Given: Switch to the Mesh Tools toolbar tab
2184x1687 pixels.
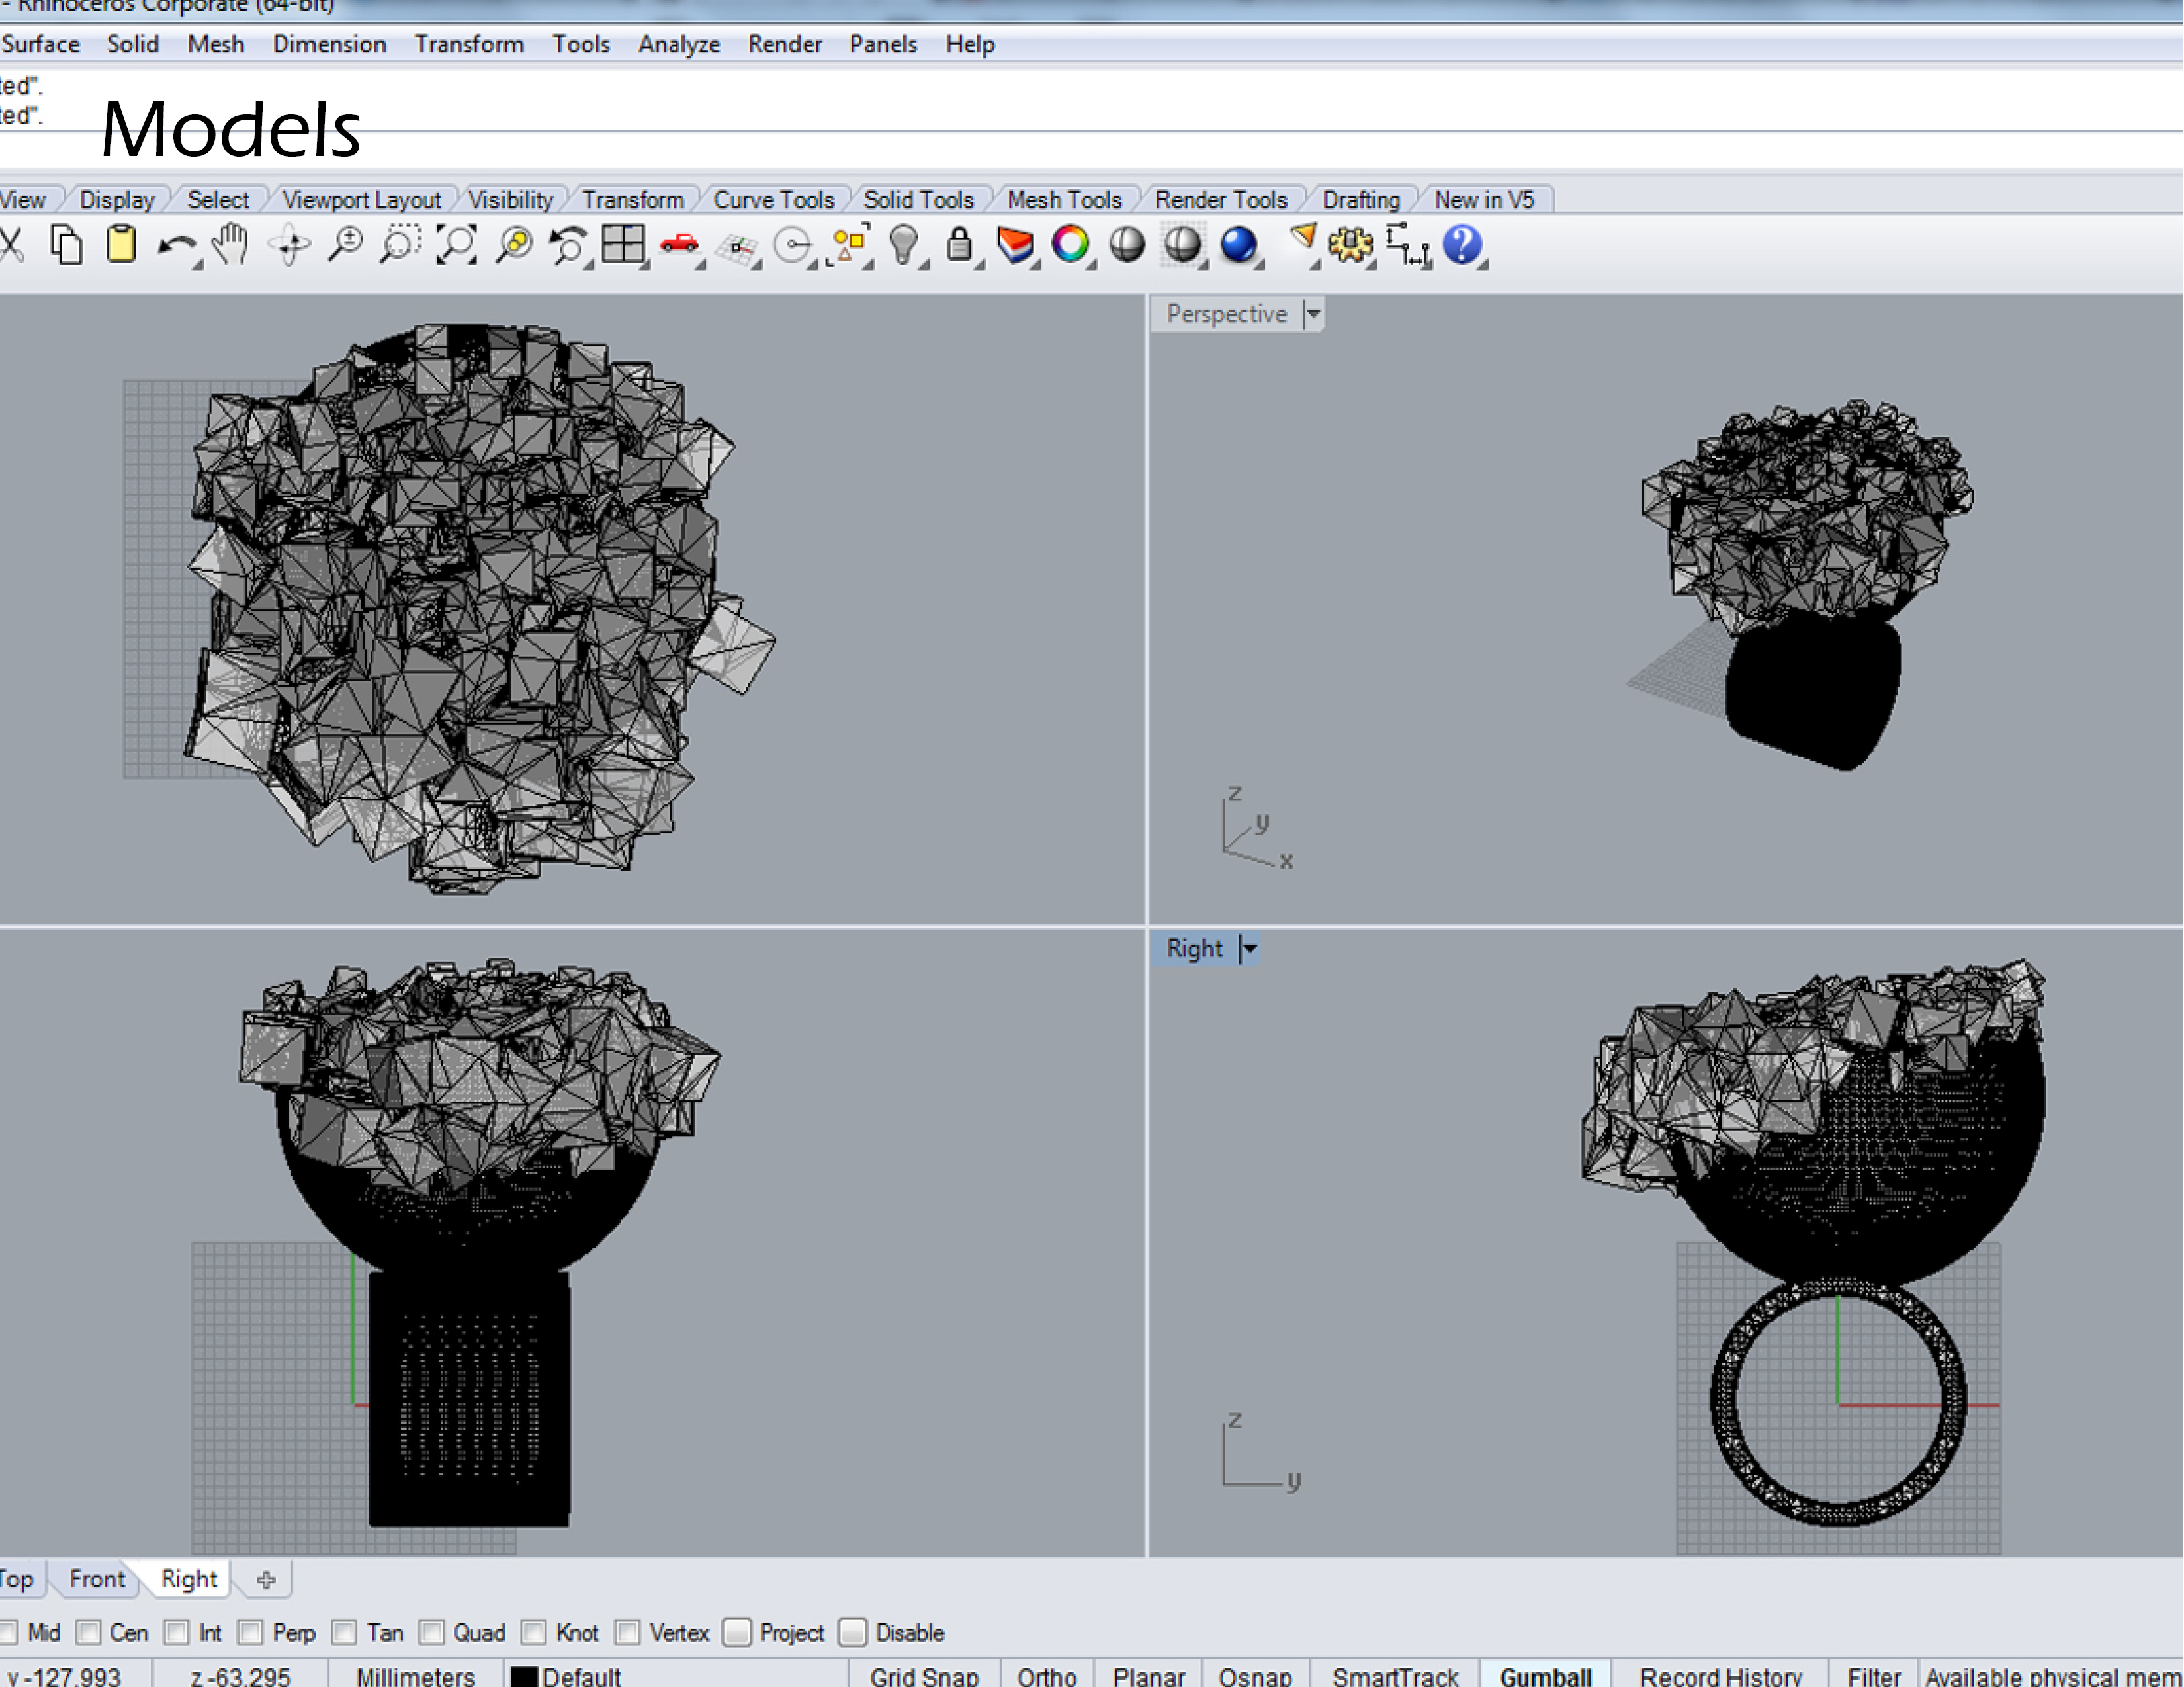Looking at the screenshot, I should 1064,200.
